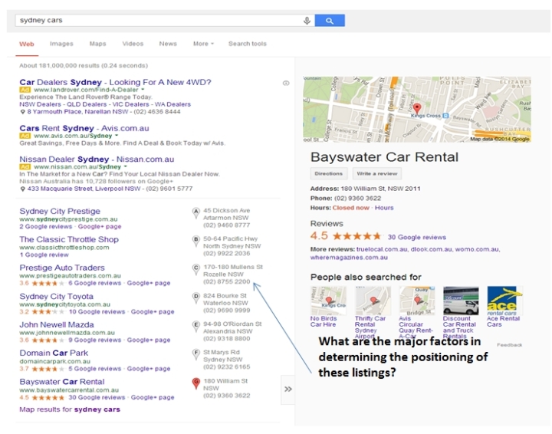
Task: Click red map pin G for Bayswater
Action: [195, 383]
